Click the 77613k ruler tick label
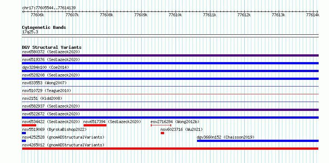329x163 pixels. click(278, 15)
